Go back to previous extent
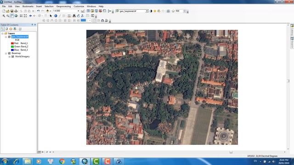This screenshot has height=165, width=294. pyautogui.click(x=30, y=16)
